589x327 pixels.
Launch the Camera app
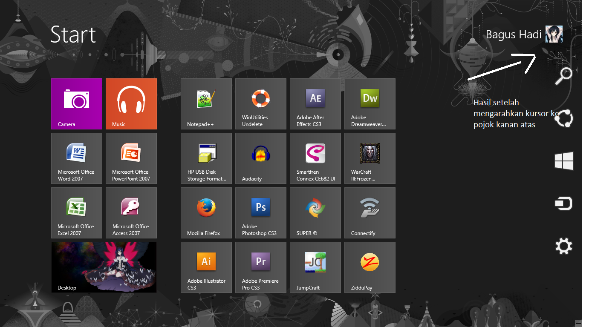click(x=76, y=104)
